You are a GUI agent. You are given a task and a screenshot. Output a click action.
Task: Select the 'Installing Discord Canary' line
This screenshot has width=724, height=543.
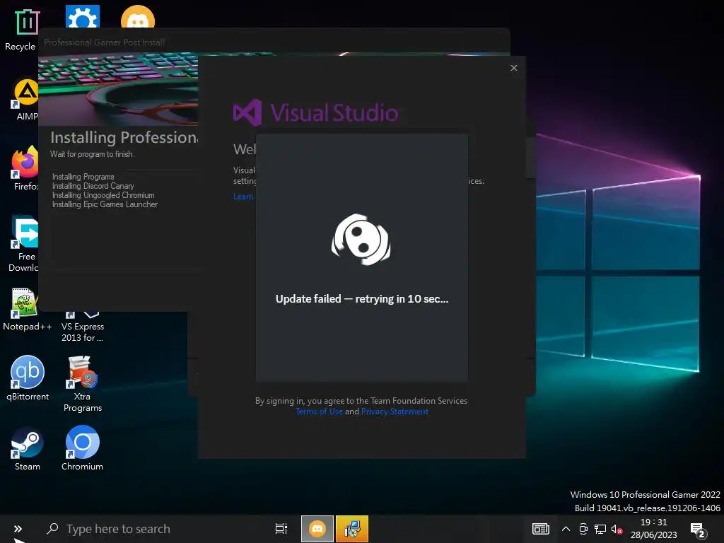(x=93, y=186)
